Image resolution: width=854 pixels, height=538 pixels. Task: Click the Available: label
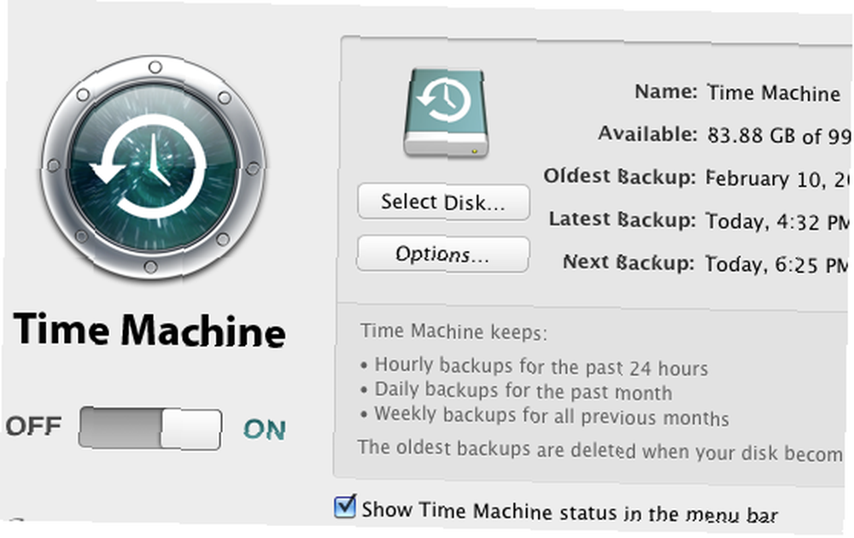tap(647, 133)
